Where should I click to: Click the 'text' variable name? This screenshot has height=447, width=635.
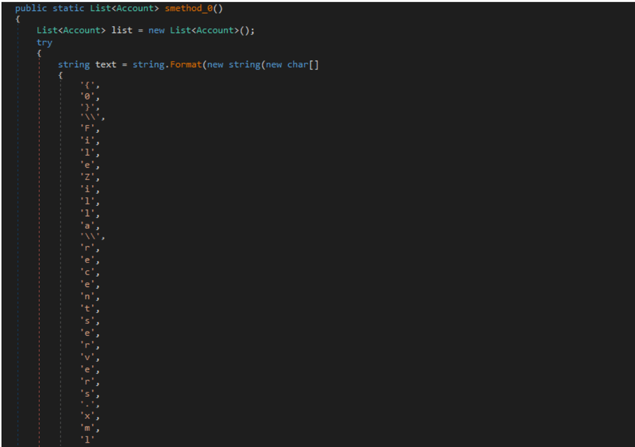[x=106, y=65]
